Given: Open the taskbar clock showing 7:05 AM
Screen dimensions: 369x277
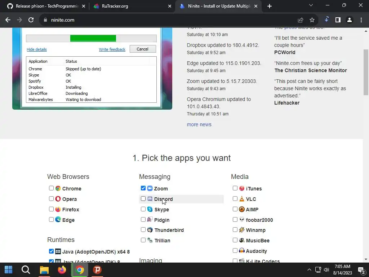Looking at the screenshot, I should [342, 270].
